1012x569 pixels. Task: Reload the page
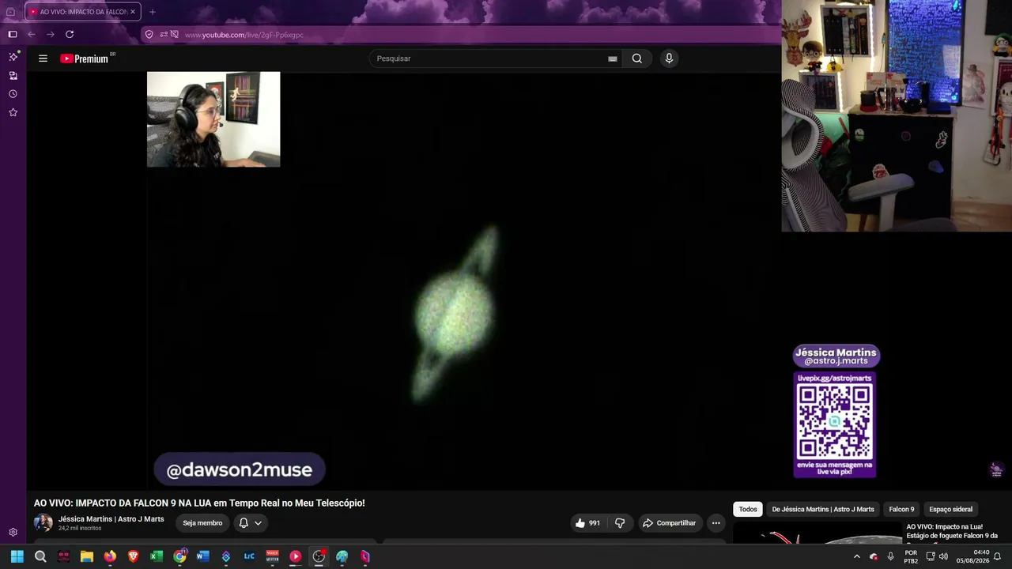point(70,35)
